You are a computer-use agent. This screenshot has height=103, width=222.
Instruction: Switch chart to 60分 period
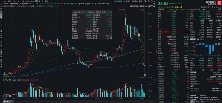coord(32,1)
